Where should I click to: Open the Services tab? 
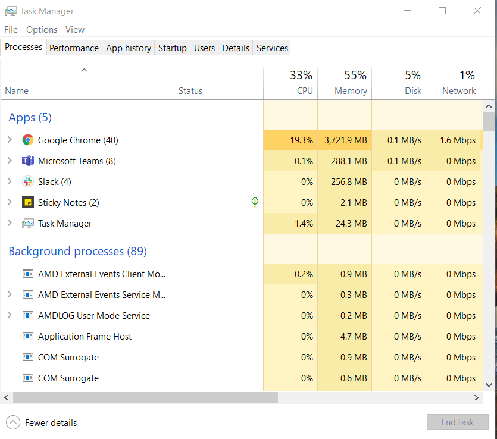pos(272,48)
